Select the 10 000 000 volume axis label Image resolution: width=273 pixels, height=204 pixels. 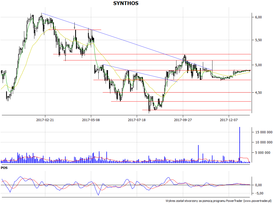(264, 142)
